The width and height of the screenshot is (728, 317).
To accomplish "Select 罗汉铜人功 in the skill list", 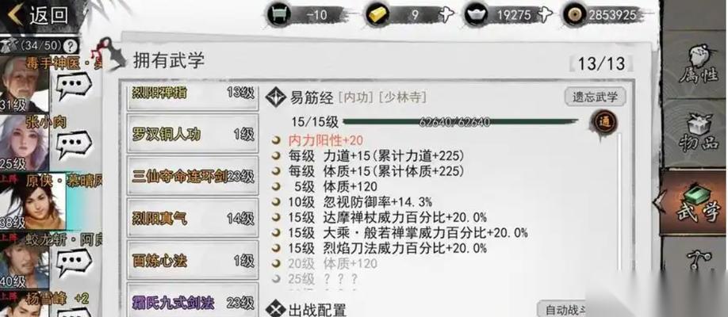I will click(x=193, y=135).
